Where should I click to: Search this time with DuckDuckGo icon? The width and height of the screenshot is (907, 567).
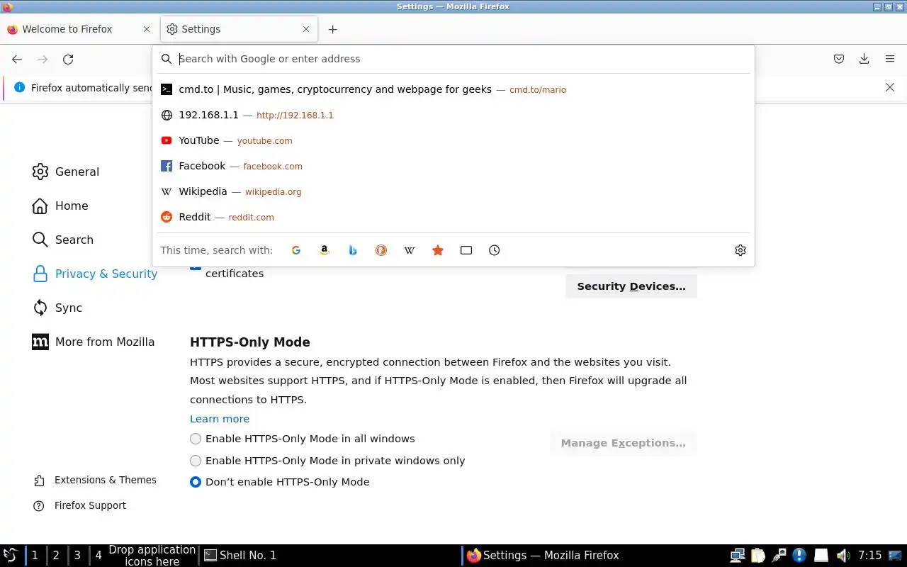381,250
